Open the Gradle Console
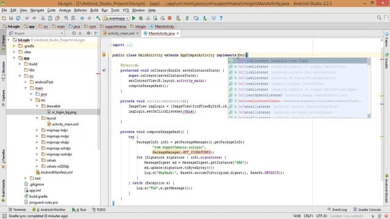This screenshot has width=390, height=219. click(x=367, y=209)
